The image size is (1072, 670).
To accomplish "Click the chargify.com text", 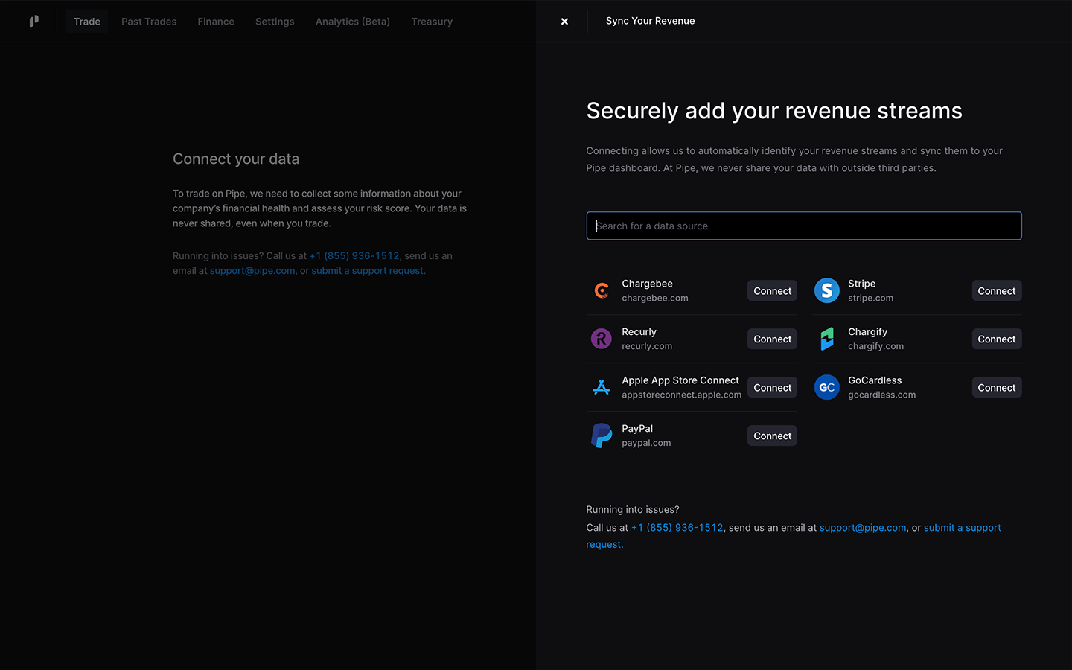I will [x=875, y=346].
